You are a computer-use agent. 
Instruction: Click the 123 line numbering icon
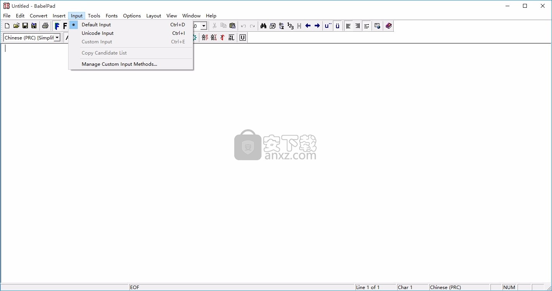pos(290,26)
